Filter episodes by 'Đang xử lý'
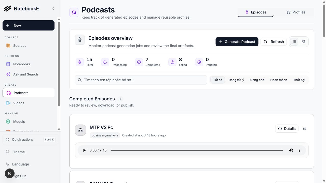This screenshot has height=183, width=326. pyautogui.click(x=236, y=80)
